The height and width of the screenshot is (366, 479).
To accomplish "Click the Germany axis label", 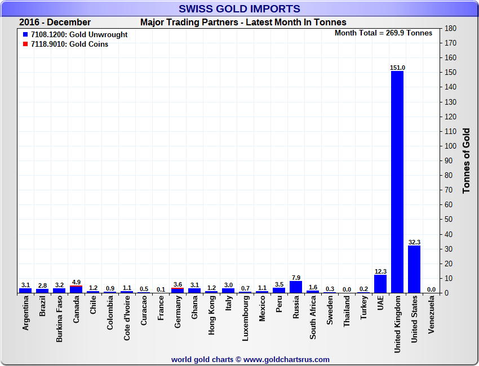I will click(x=178, y=313).
